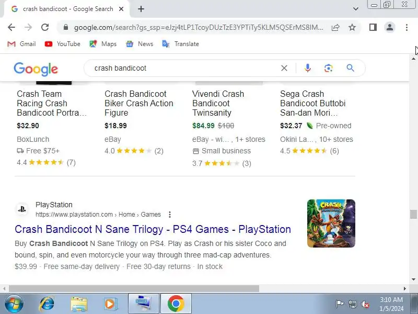Clear the search query
Screen dimensions: 418x314
click(x=284, y=68)
